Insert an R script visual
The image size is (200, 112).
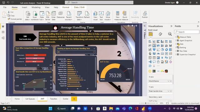162,58
